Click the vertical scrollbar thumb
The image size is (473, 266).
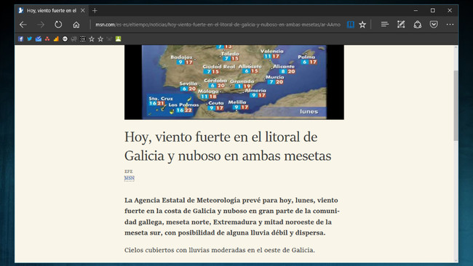pyautogui.click(x=456, y=105)
